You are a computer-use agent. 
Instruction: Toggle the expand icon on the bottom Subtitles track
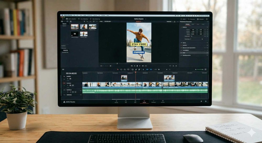point(81,95)
